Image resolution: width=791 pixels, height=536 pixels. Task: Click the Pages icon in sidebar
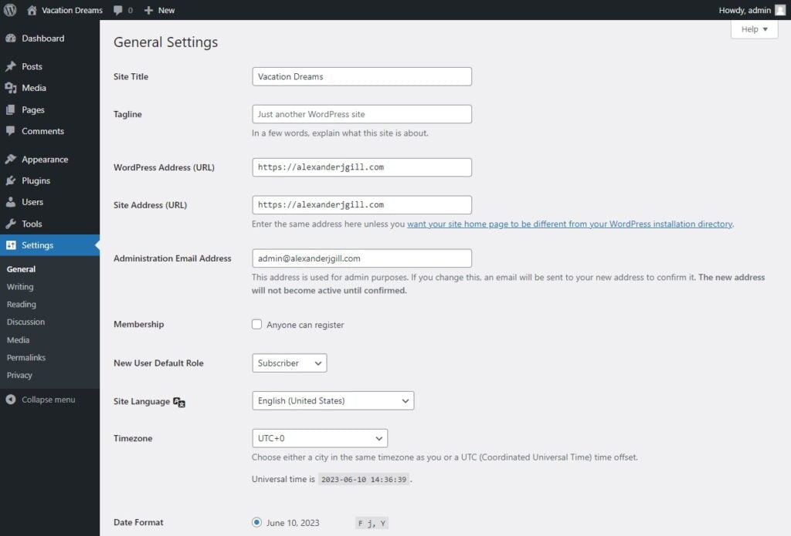[11, 110]
